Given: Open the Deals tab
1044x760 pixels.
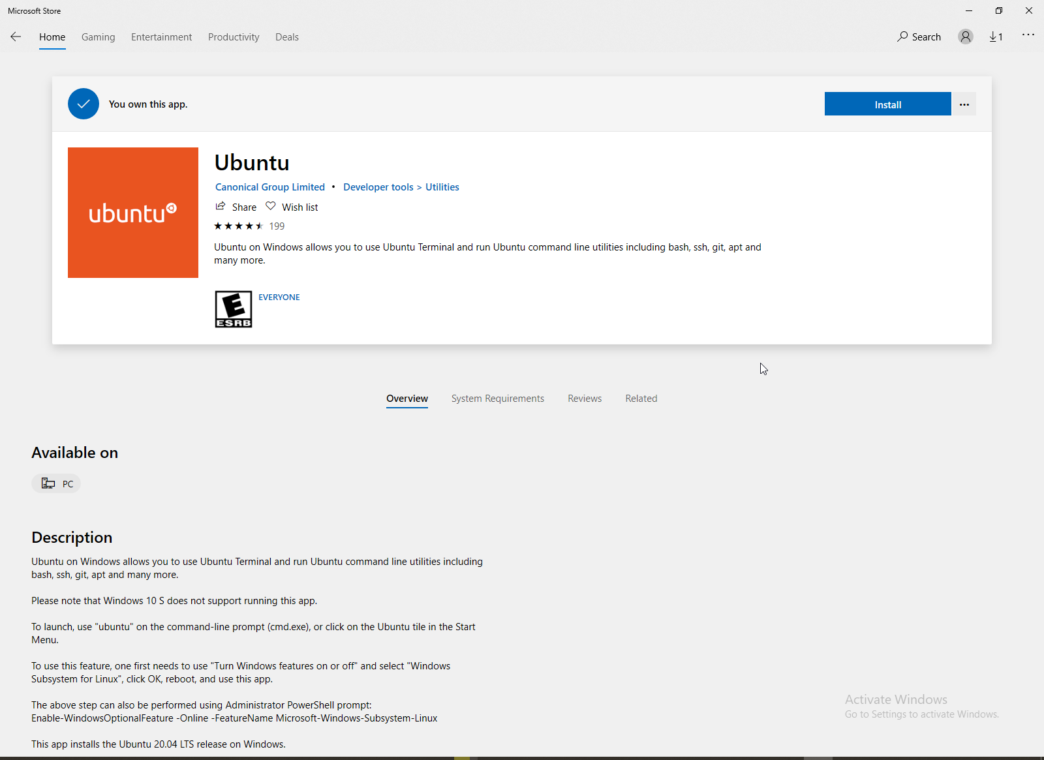Looking at the screenshot, I should tap(287, 37).
